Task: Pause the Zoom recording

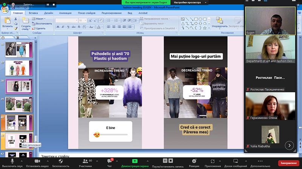Action: (x=165, y=161)
